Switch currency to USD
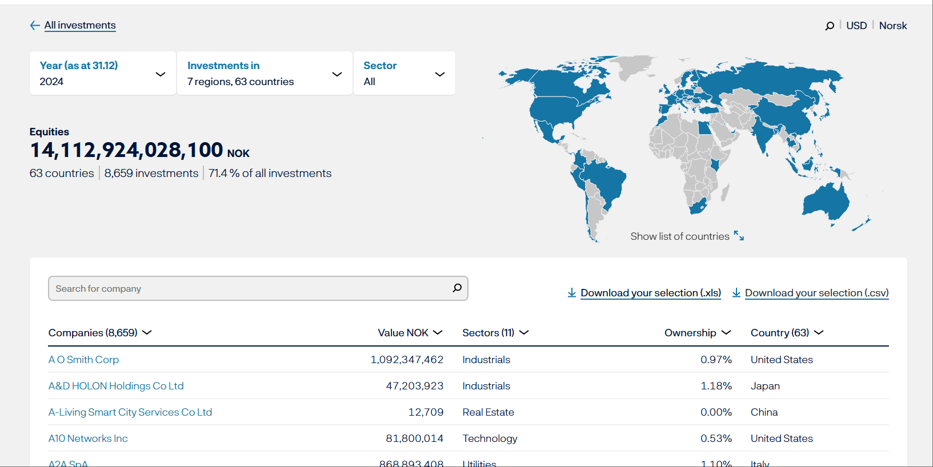 point(856,26)
